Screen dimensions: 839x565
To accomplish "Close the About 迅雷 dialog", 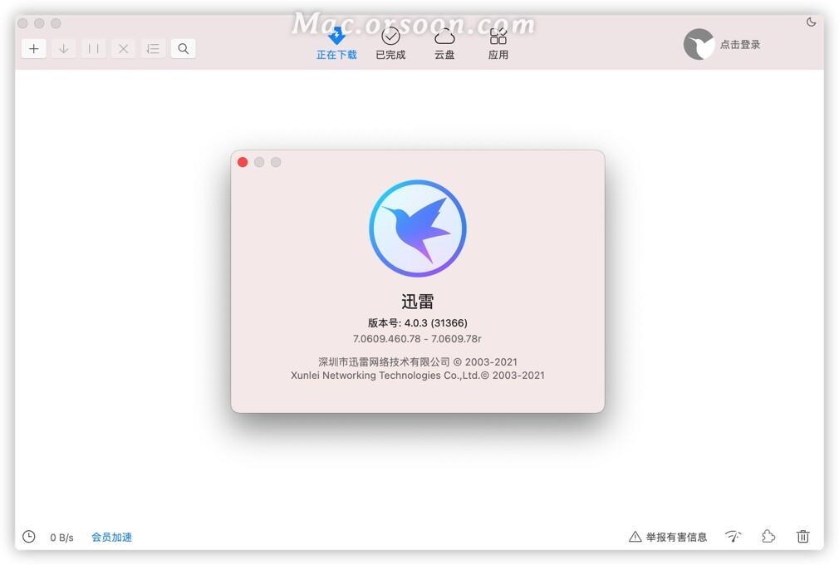I will (243, 162).
